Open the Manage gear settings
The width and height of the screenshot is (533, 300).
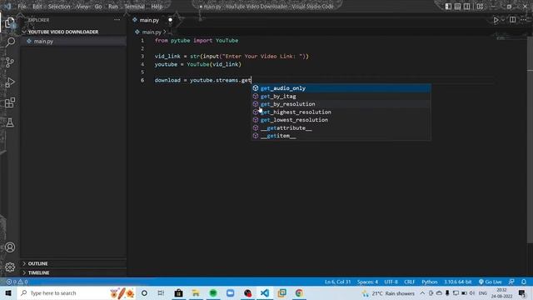pyautogui.click(x=10, y=267)
